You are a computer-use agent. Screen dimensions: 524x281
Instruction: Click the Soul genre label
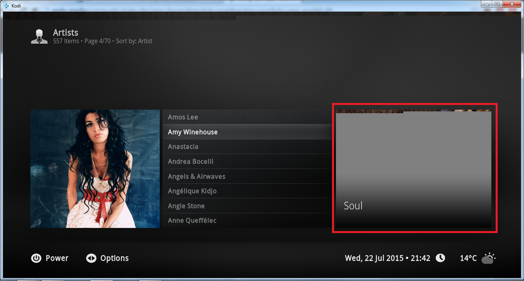point(353,206)
